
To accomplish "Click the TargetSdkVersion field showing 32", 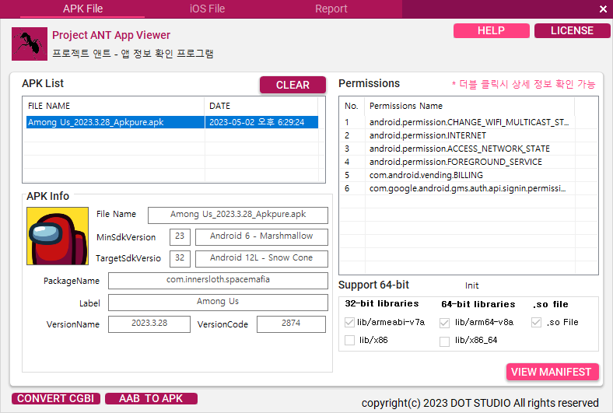I will pos(180,259).
